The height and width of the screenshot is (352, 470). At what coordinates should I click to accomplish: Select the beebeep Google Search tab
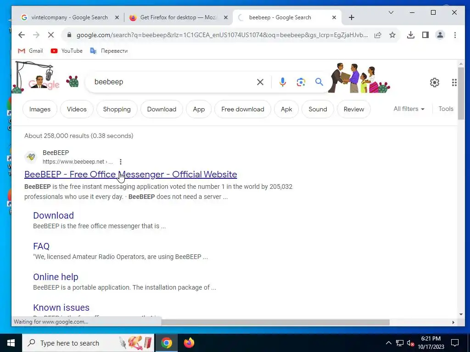coord(280,17)
